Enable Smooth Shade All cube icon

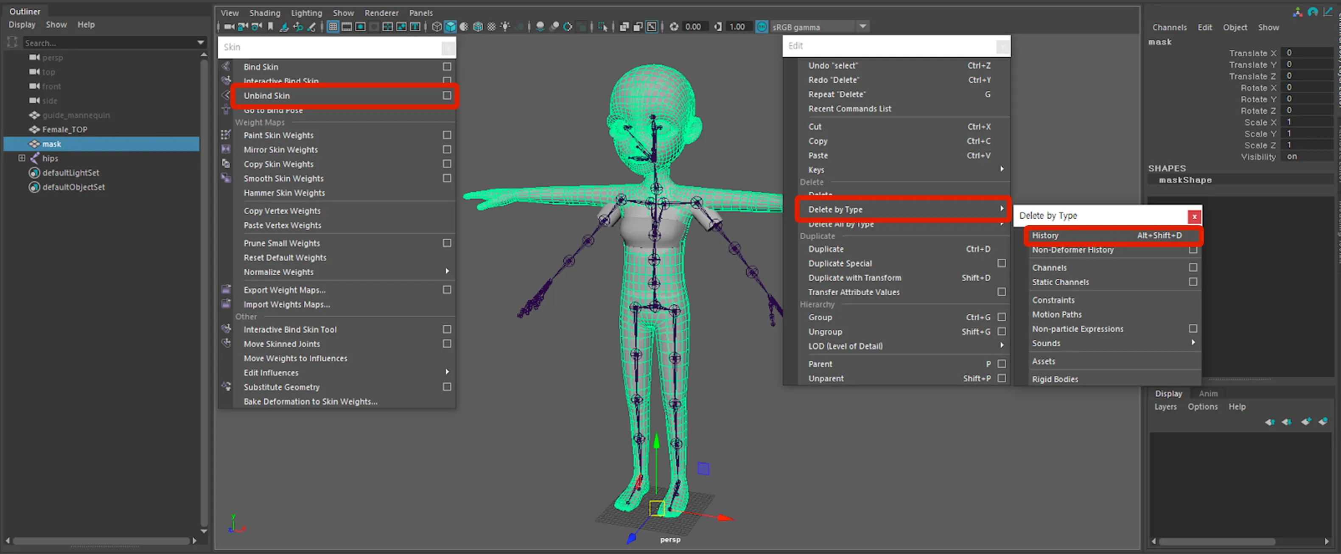[451, 27]
